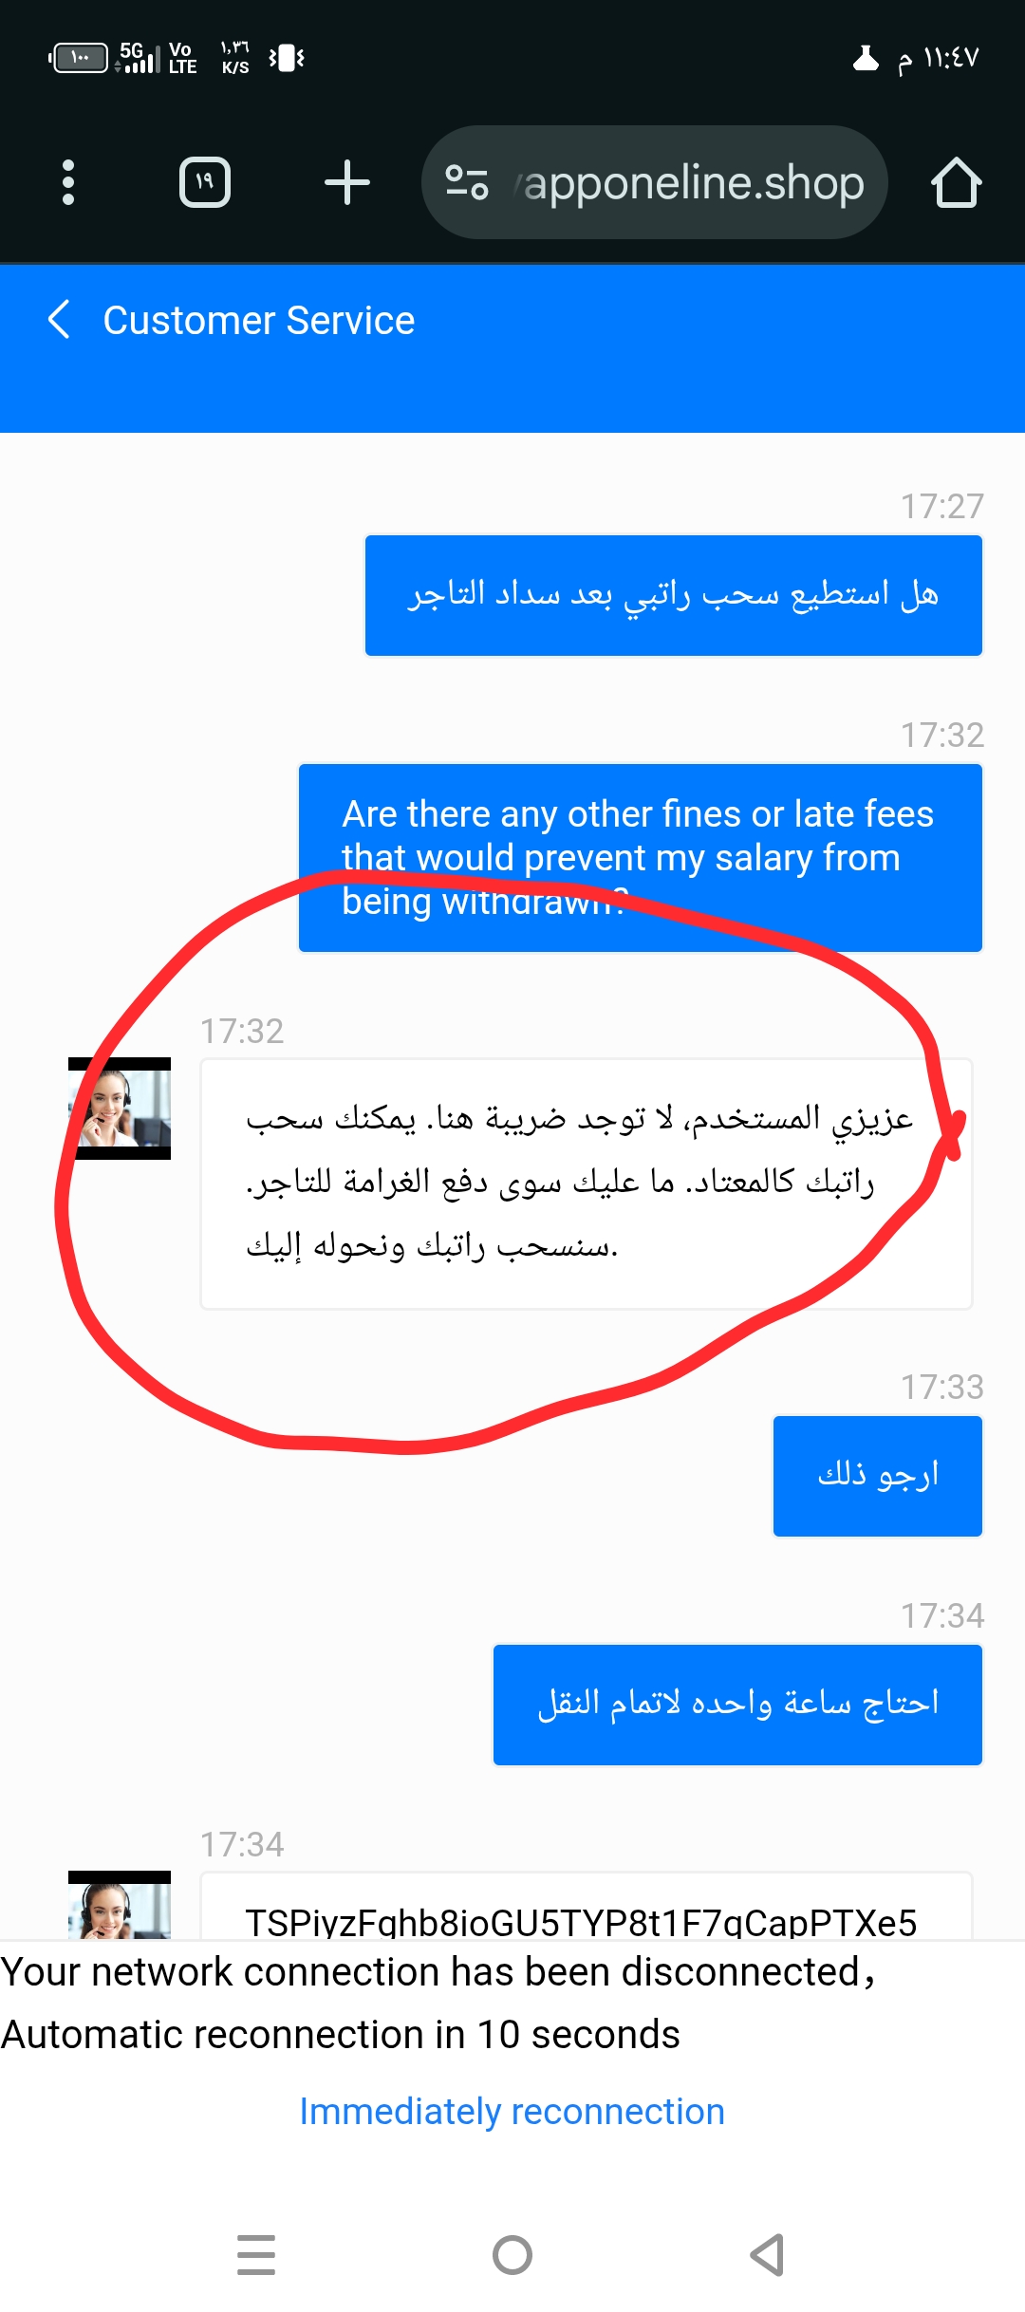Tap the site settings icon in address bar
The image size is (1025, 2312).
pyautogui.click(x=467, y=182)
